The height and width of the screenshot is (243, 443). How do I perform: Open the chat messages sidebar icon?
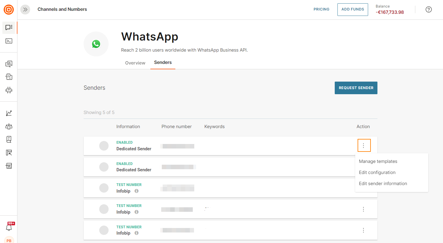click(9, 28)
